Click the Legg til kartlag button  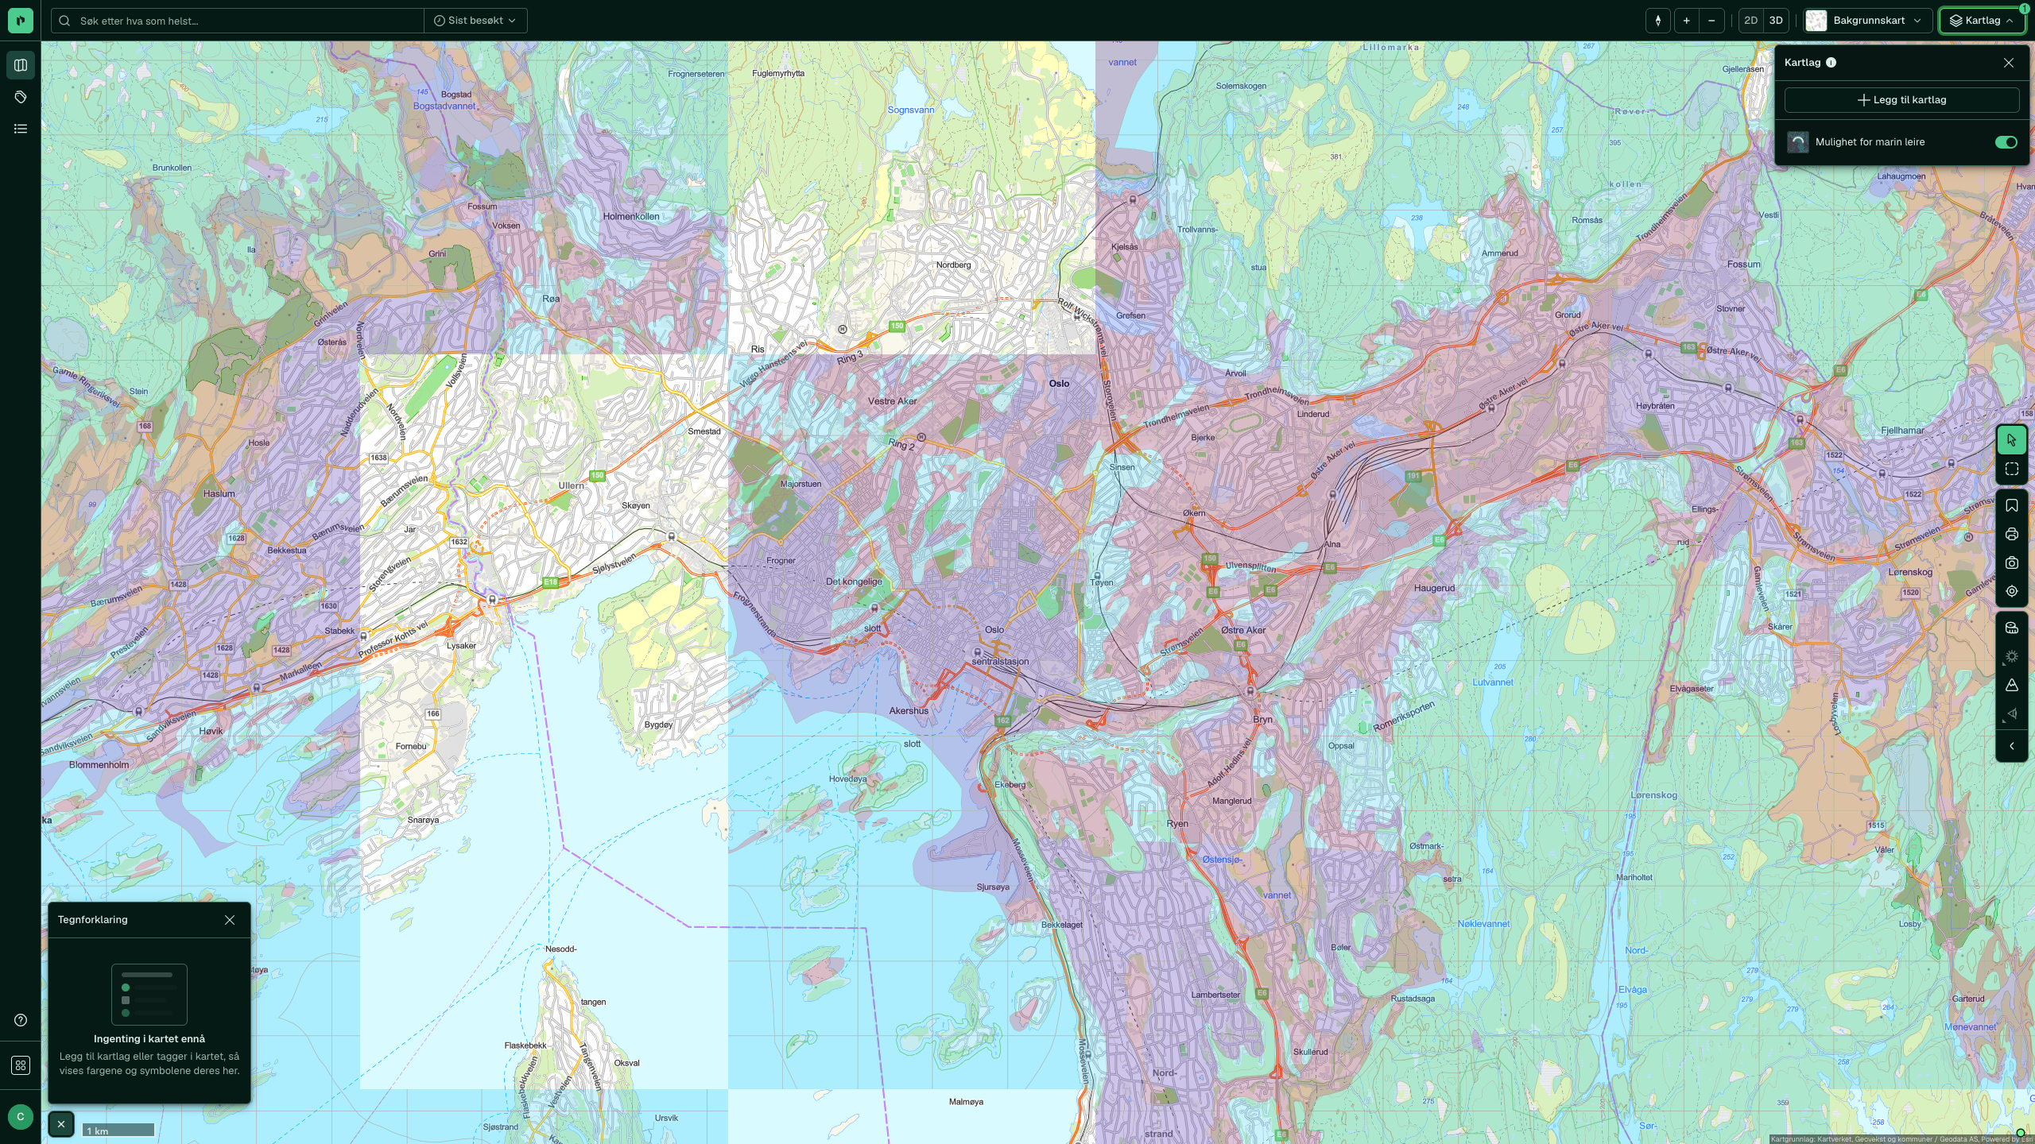click(1901, 100)
